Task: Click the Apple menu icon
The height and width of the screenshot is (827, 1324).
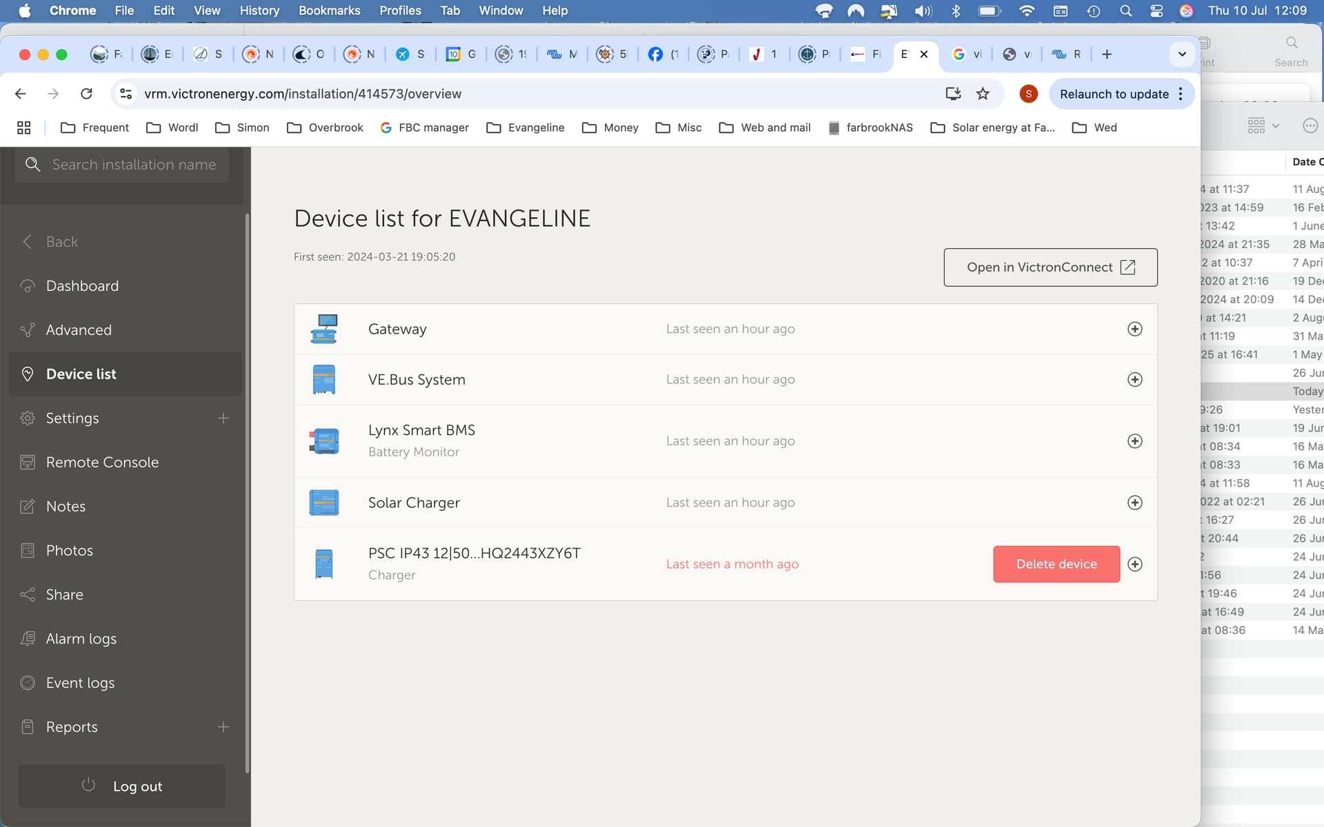Action: click(x=24, y=10)
